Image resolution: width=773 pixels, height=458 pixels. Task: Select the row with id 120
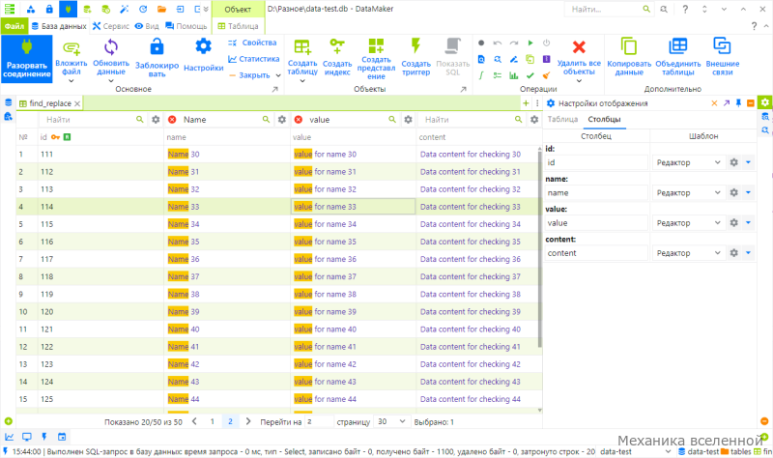[x=278, y=311]
